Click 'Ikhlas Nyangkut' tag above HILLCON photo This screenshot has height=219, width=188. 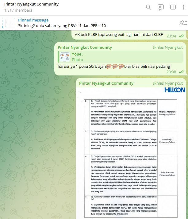[x=168, y=83]
